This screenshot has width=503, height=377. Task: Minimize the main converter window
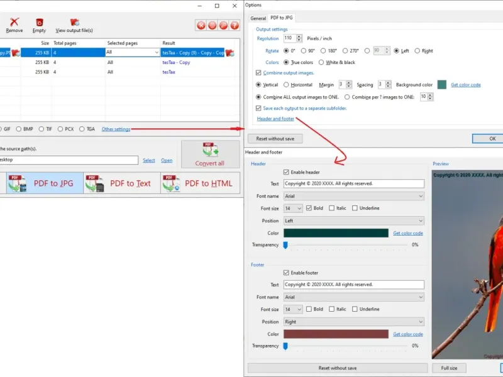[x=199, y=6]
